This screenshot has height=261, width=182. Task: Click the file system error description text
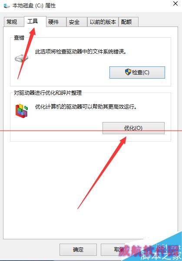click(81, 52)
